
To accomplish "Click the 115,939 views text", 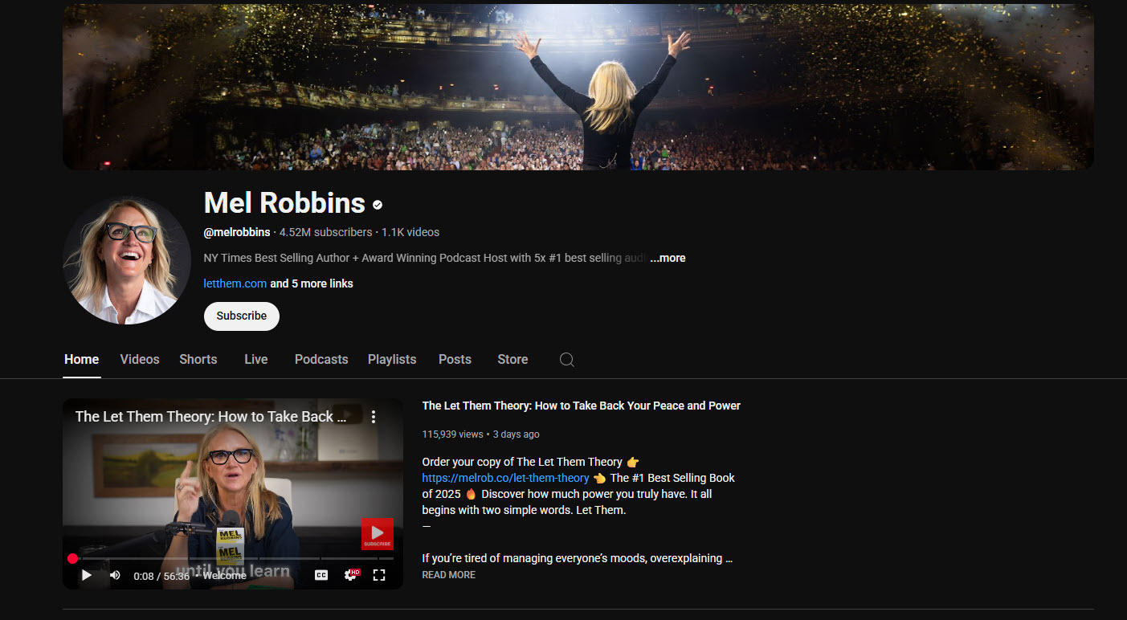I will (452, 434).
